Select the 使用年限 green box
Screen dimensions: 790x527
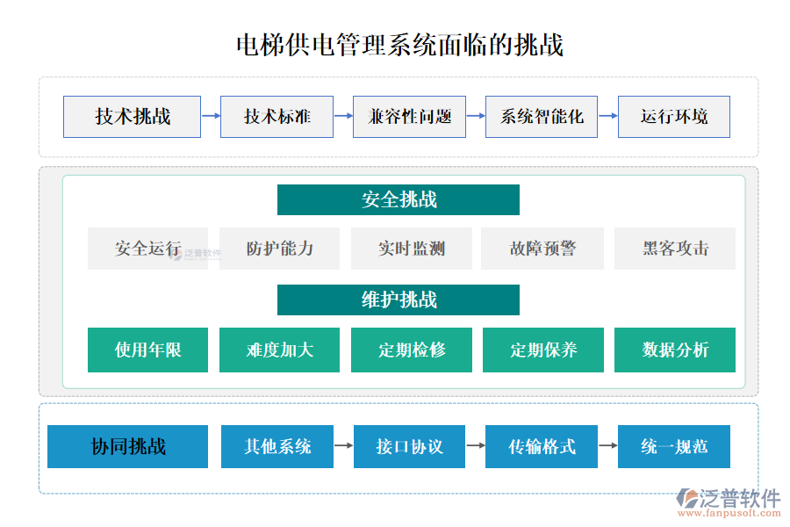(147, 350)
